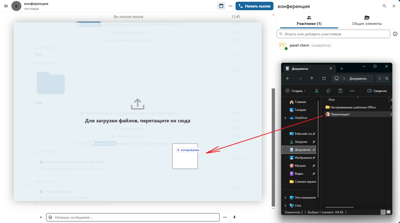Click the Начать вызов call button
Viewport: 400px width, 223px height.
(x=254, y=6)
